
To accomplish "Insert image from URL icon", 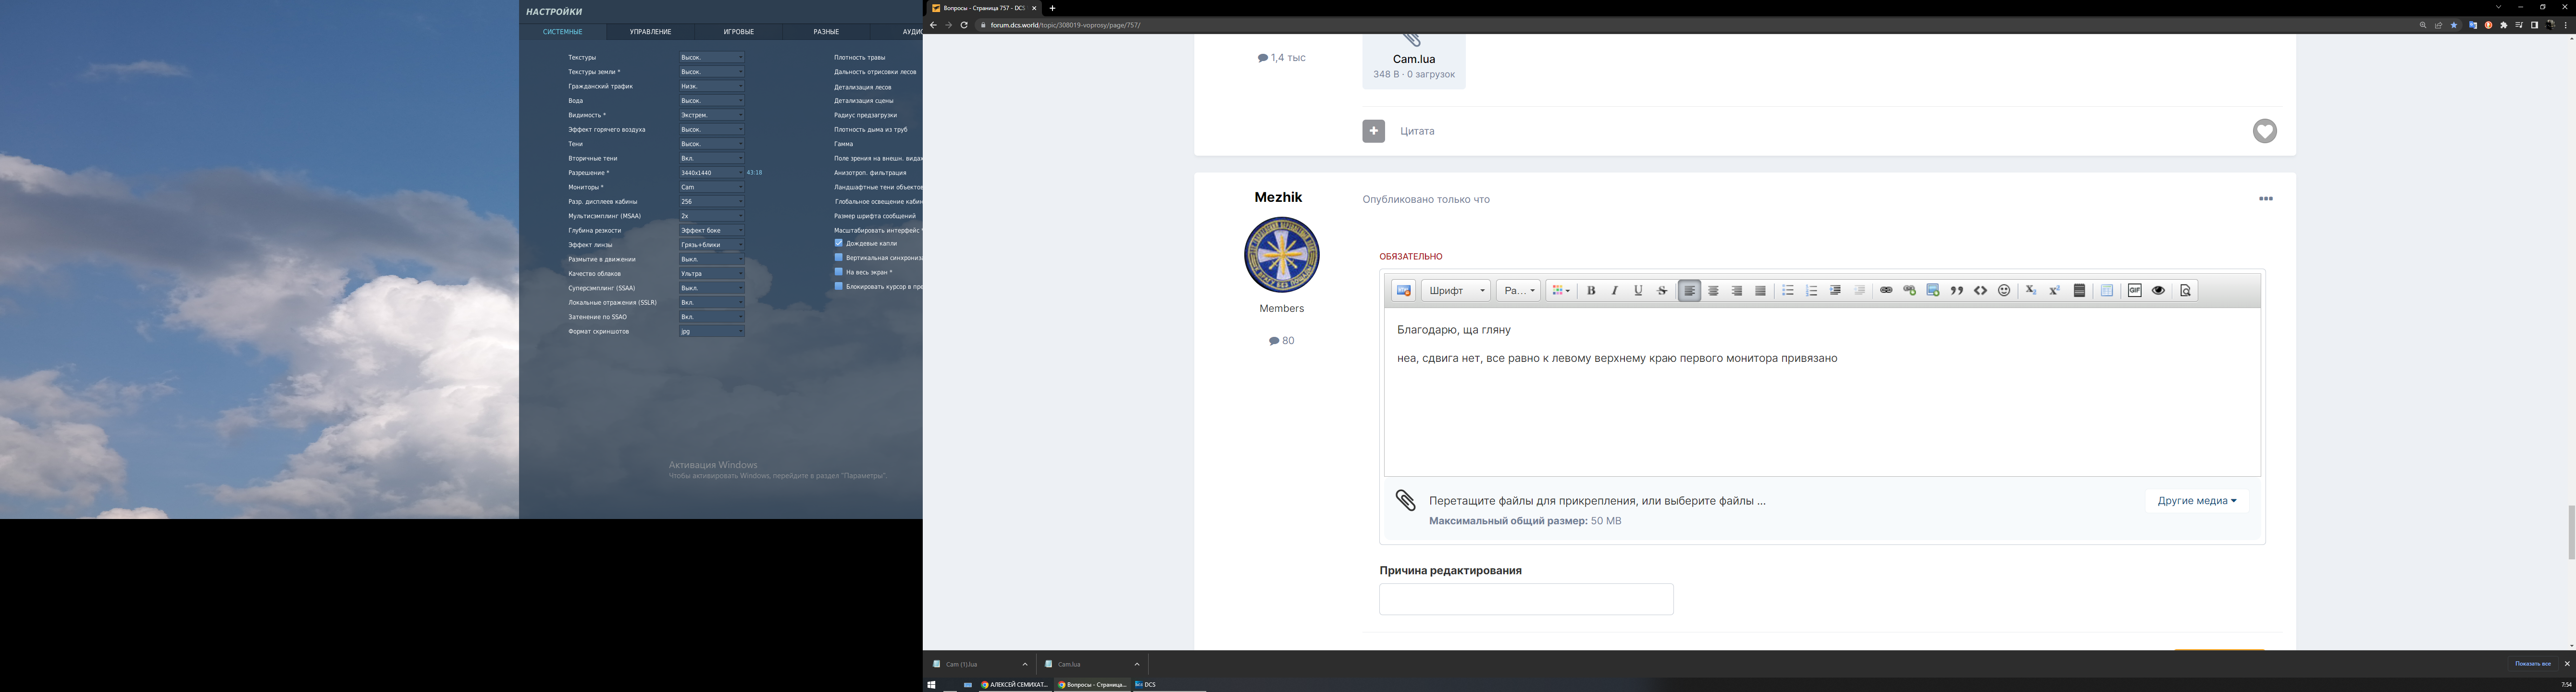I will click(1933, 291).
